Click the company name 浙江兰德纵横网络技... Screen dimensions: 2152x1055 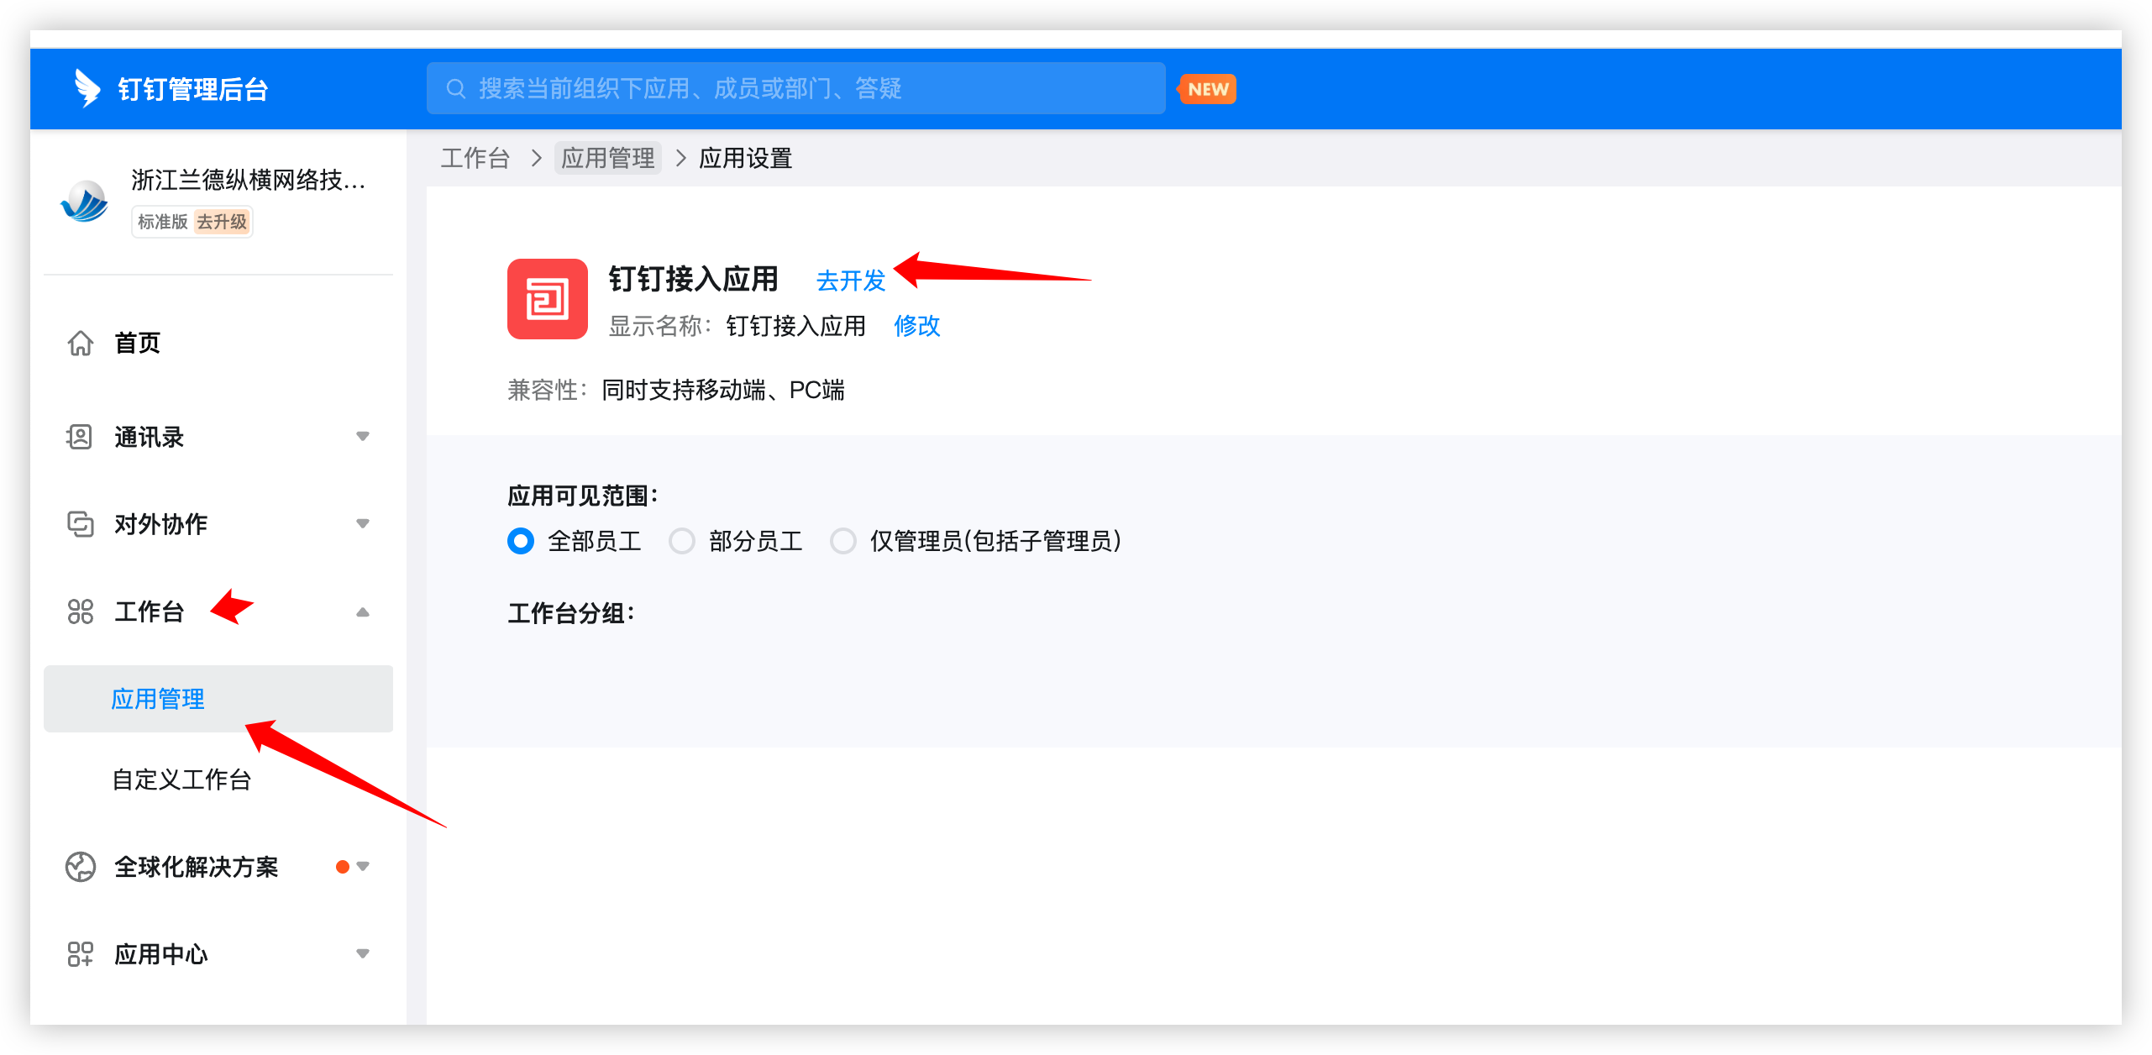pyautogui.click(x=249, y=180)
